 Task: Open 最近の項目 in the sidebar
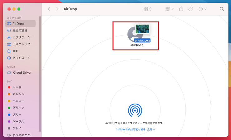(x=20, y=30)
